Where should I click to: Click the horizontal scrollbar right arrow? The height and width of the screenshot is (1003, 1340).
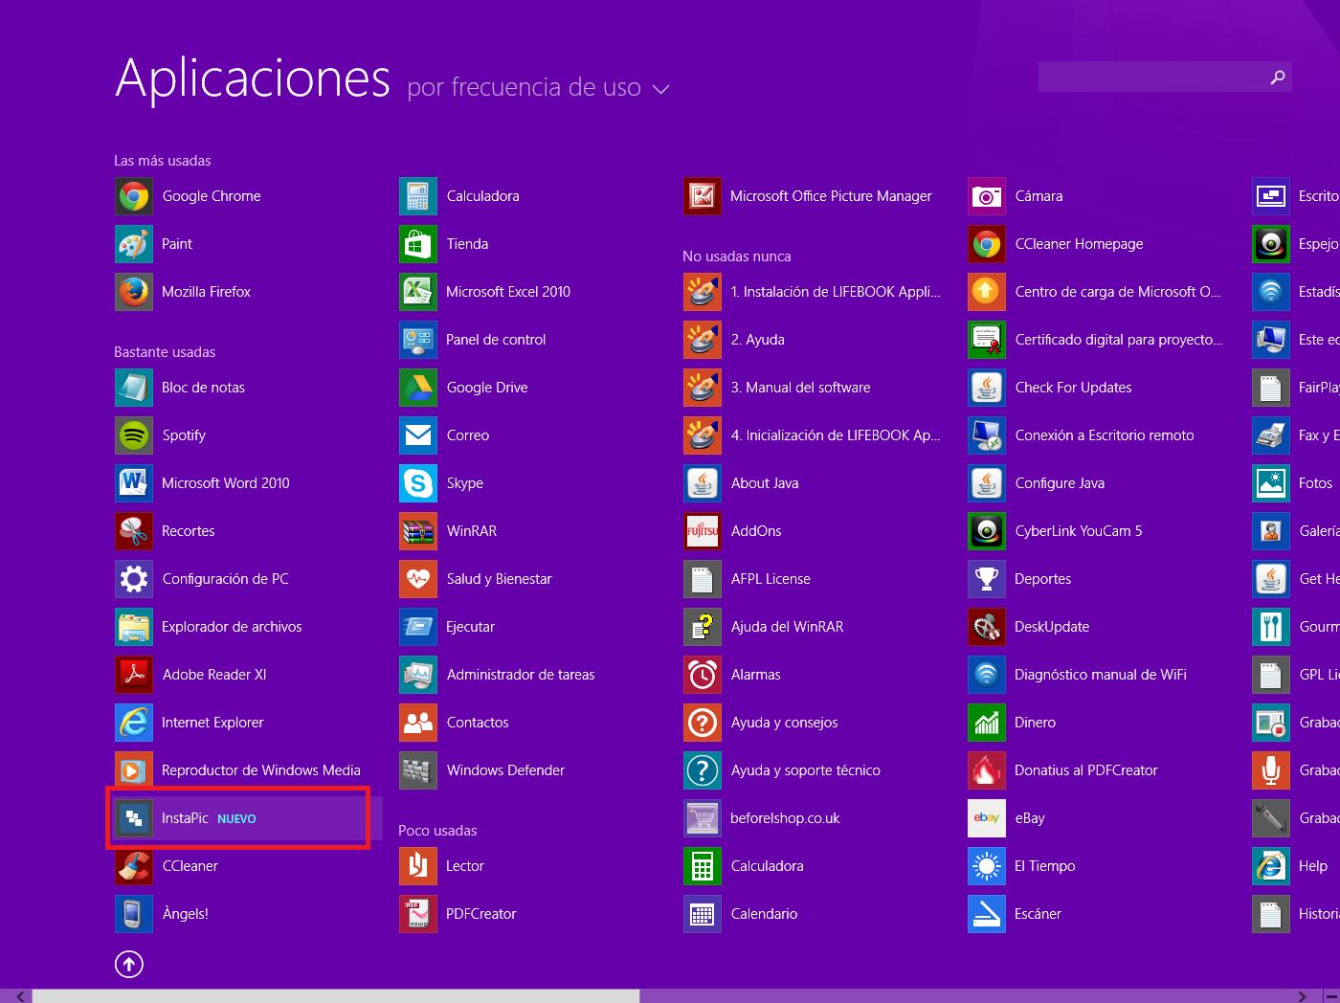click(1302, 996)
